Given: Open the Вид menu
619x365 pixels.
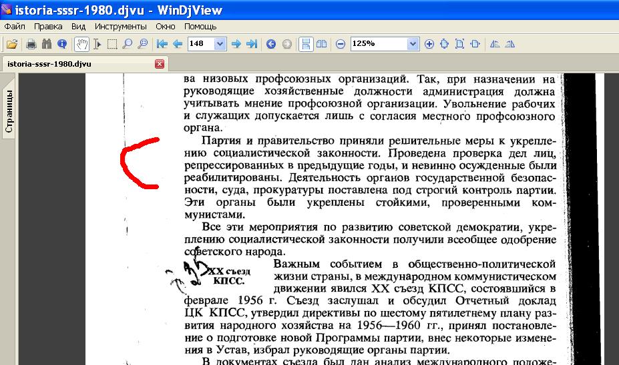Looking at the screenshot, I should [x=78, y=27].
